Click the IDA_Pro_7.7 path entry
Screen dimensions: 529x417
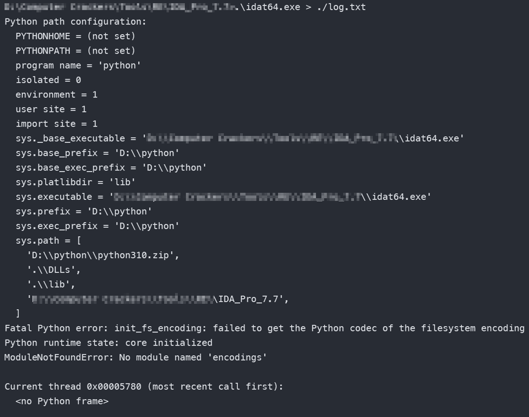click(158, 299)
